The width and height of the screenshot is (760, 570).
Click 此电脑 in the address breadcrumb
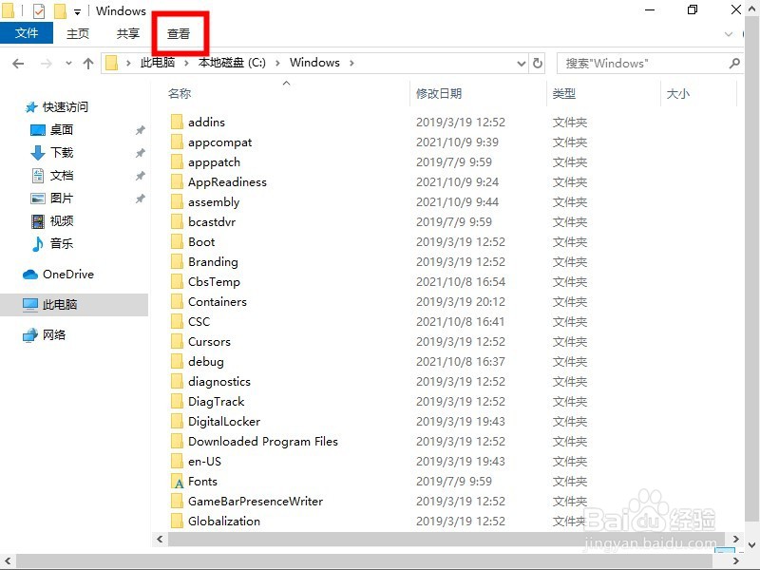(x=158, y=63)
